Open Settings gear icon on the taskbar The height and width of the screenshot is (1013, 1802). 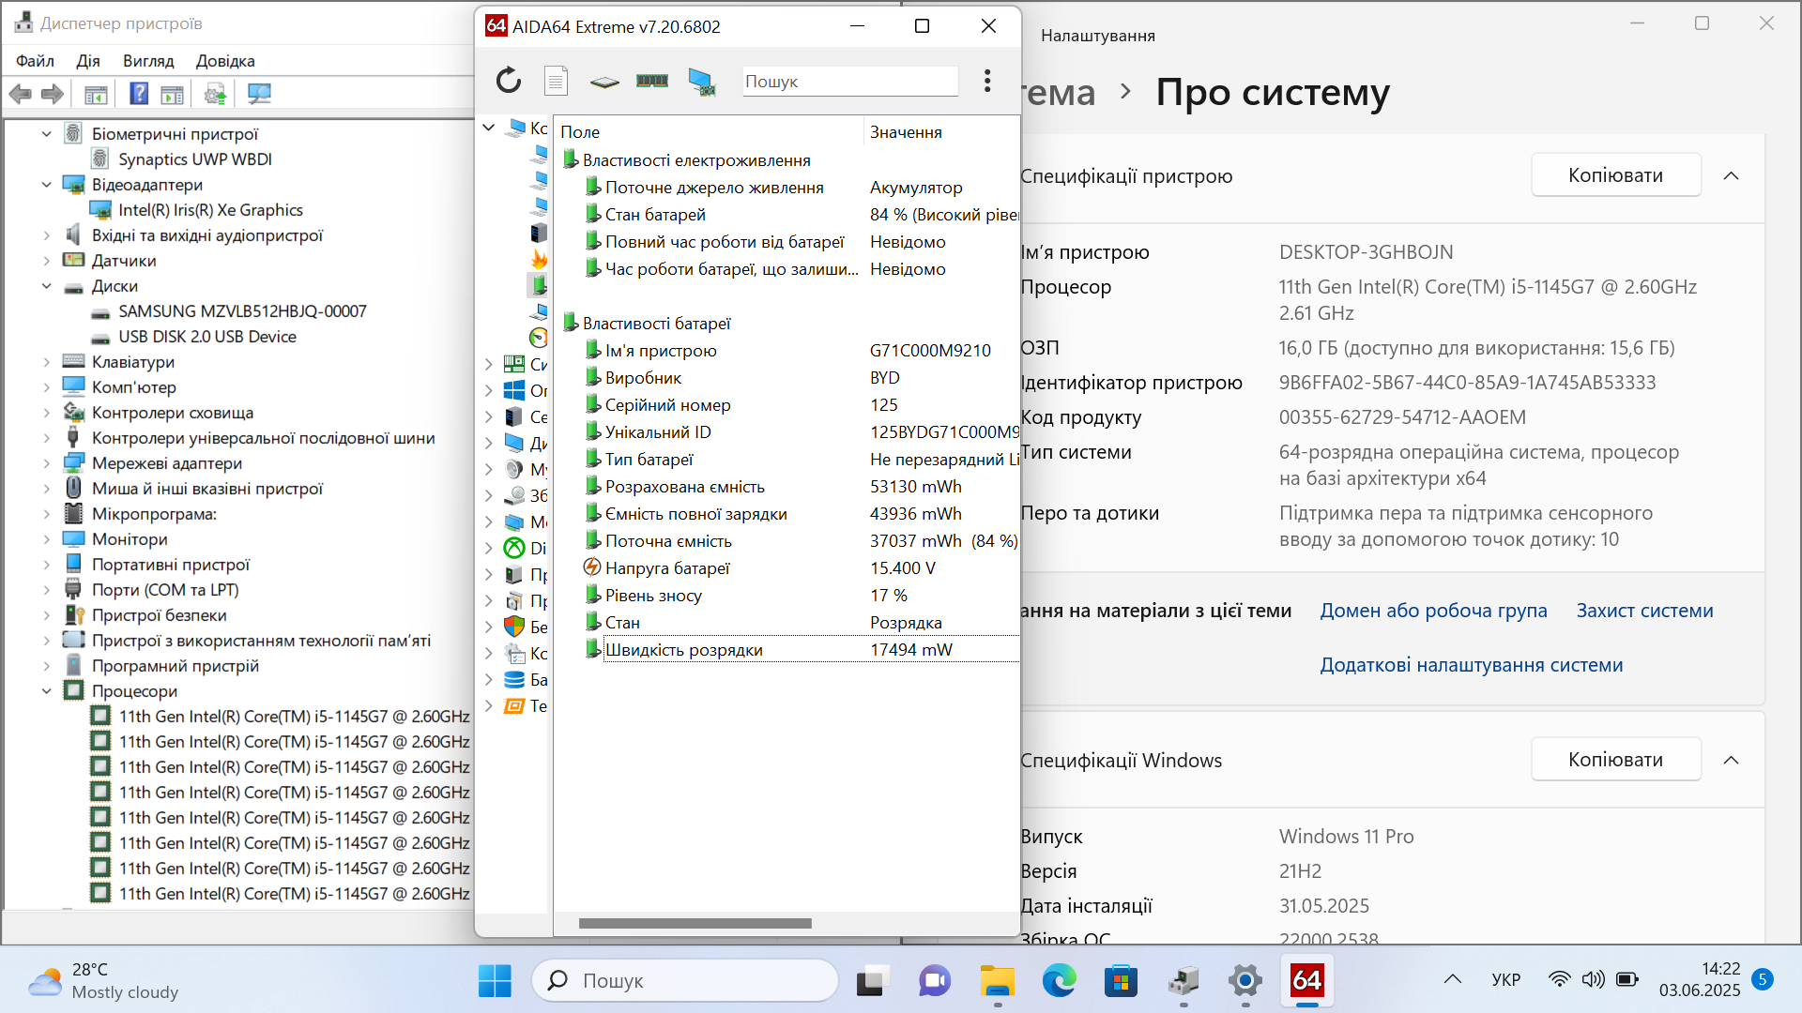coord(1245,980)
